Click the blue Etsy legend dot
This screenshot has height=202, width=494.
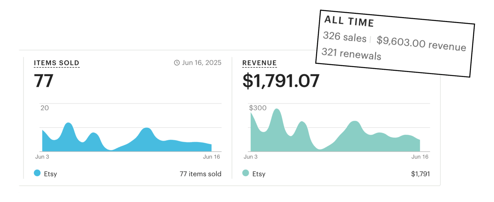(37, 173)
